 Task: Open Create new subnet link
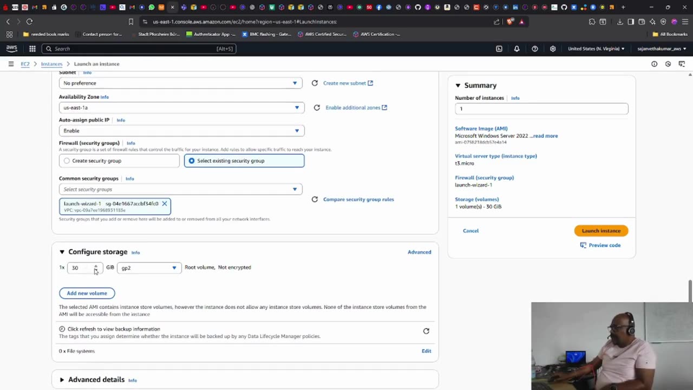[348, 83]
